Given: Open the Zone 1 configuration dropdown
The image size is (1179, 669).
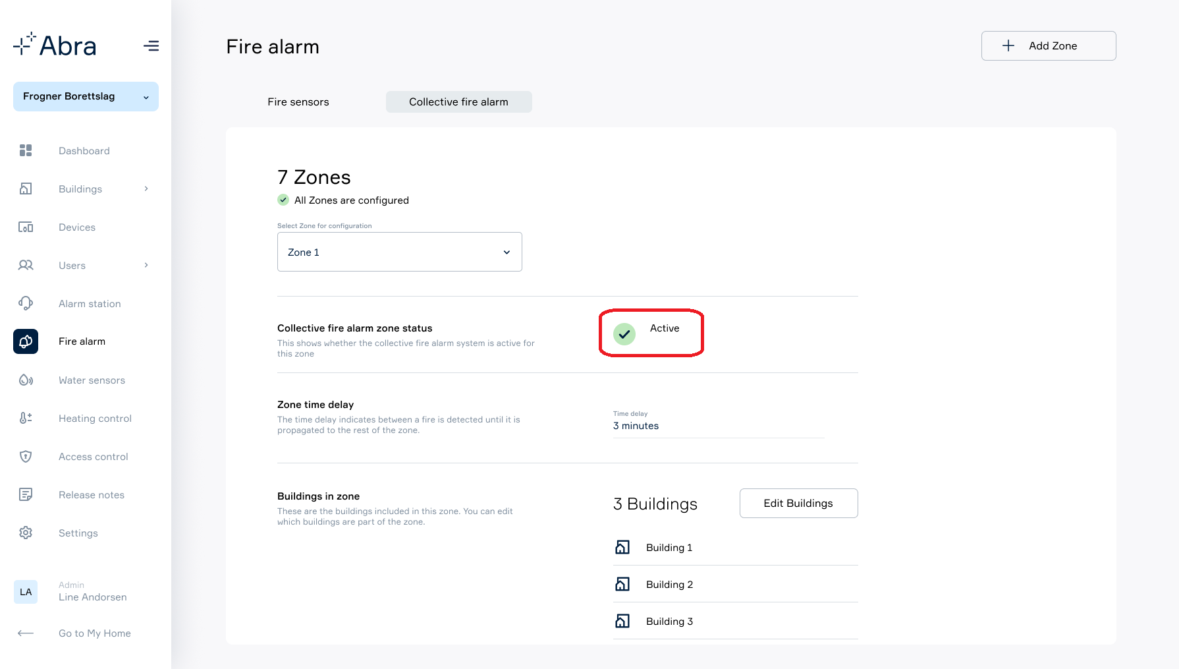Looking at the screenshot, I should (x=399, y=252).
